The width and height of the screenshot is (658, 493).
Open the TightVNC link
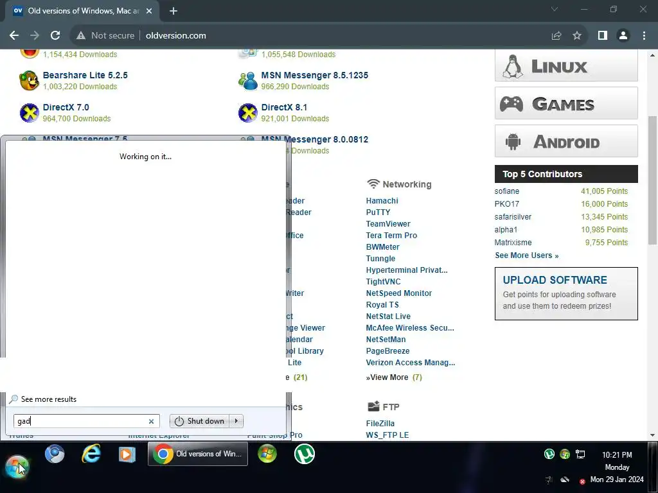pos(383,282)
